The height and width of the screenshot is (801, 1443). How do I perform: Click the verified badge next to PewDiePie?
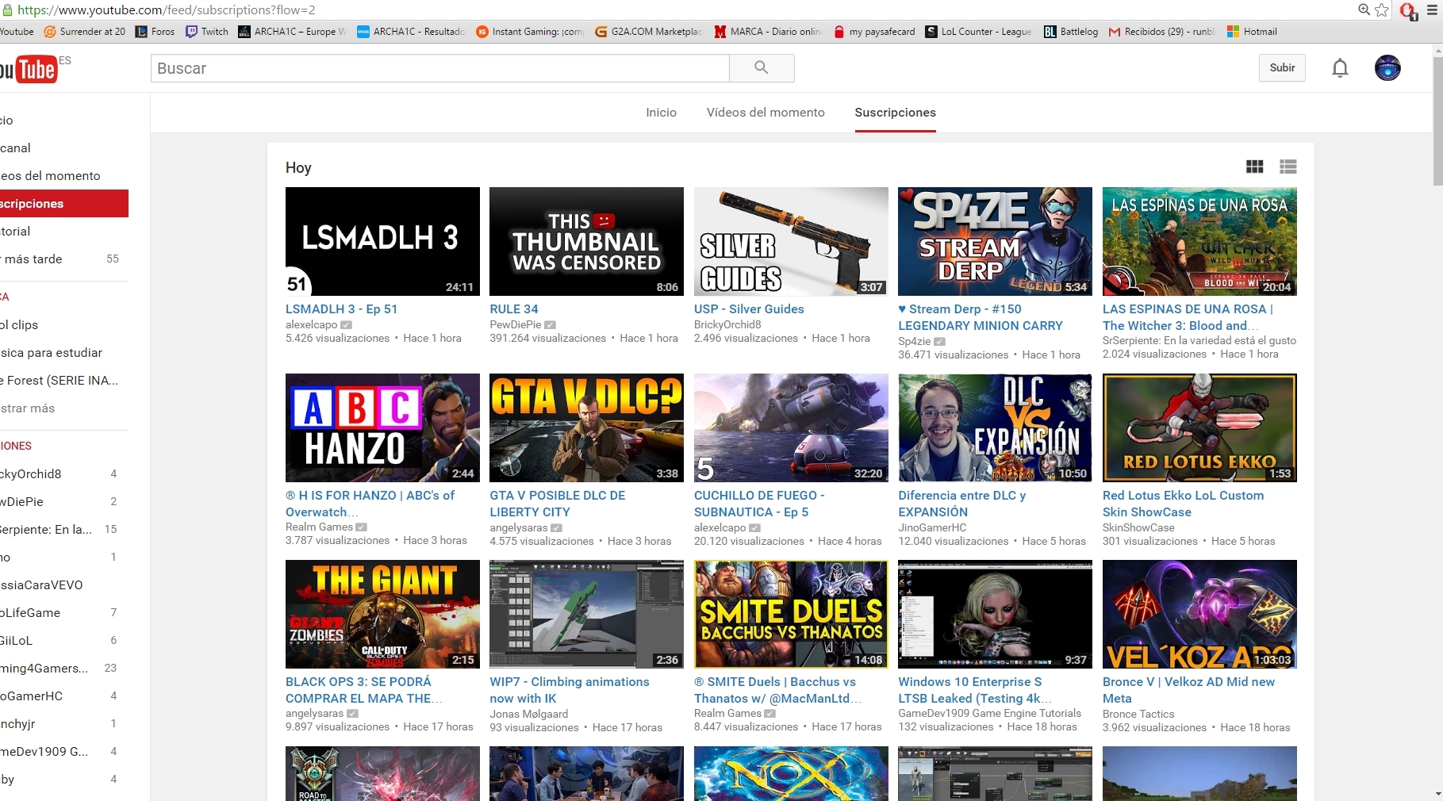[x=551, y=325]
